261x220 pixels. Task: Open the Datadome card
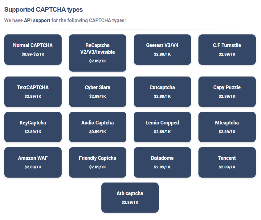[x=162, y=162]
